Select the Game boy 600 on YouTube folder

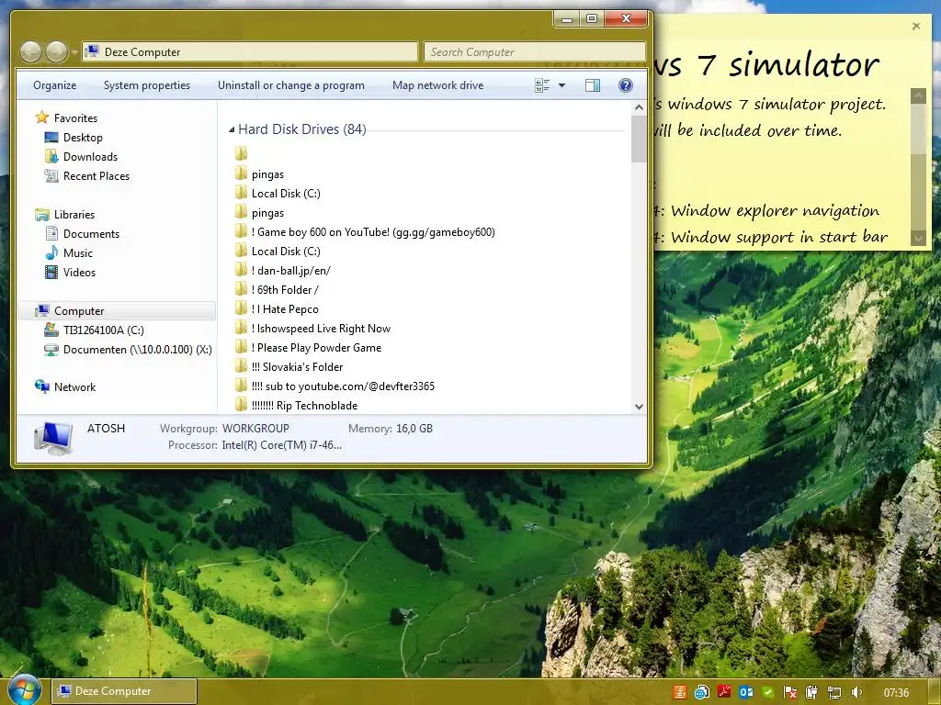tap(365, 232)
